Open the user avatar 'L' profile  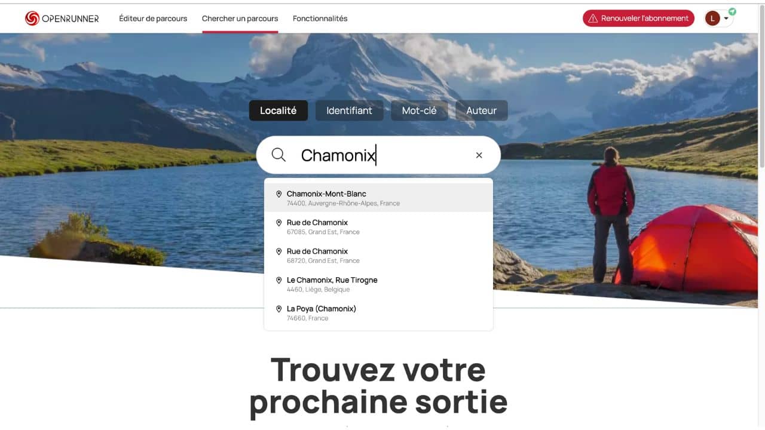[712, 19]
